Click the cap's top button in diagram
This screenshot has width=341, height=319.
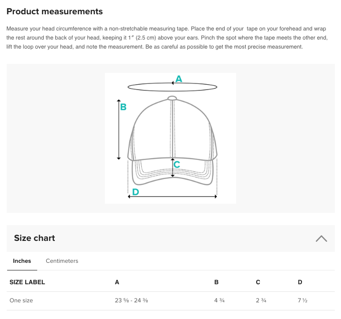click(172, 99)
